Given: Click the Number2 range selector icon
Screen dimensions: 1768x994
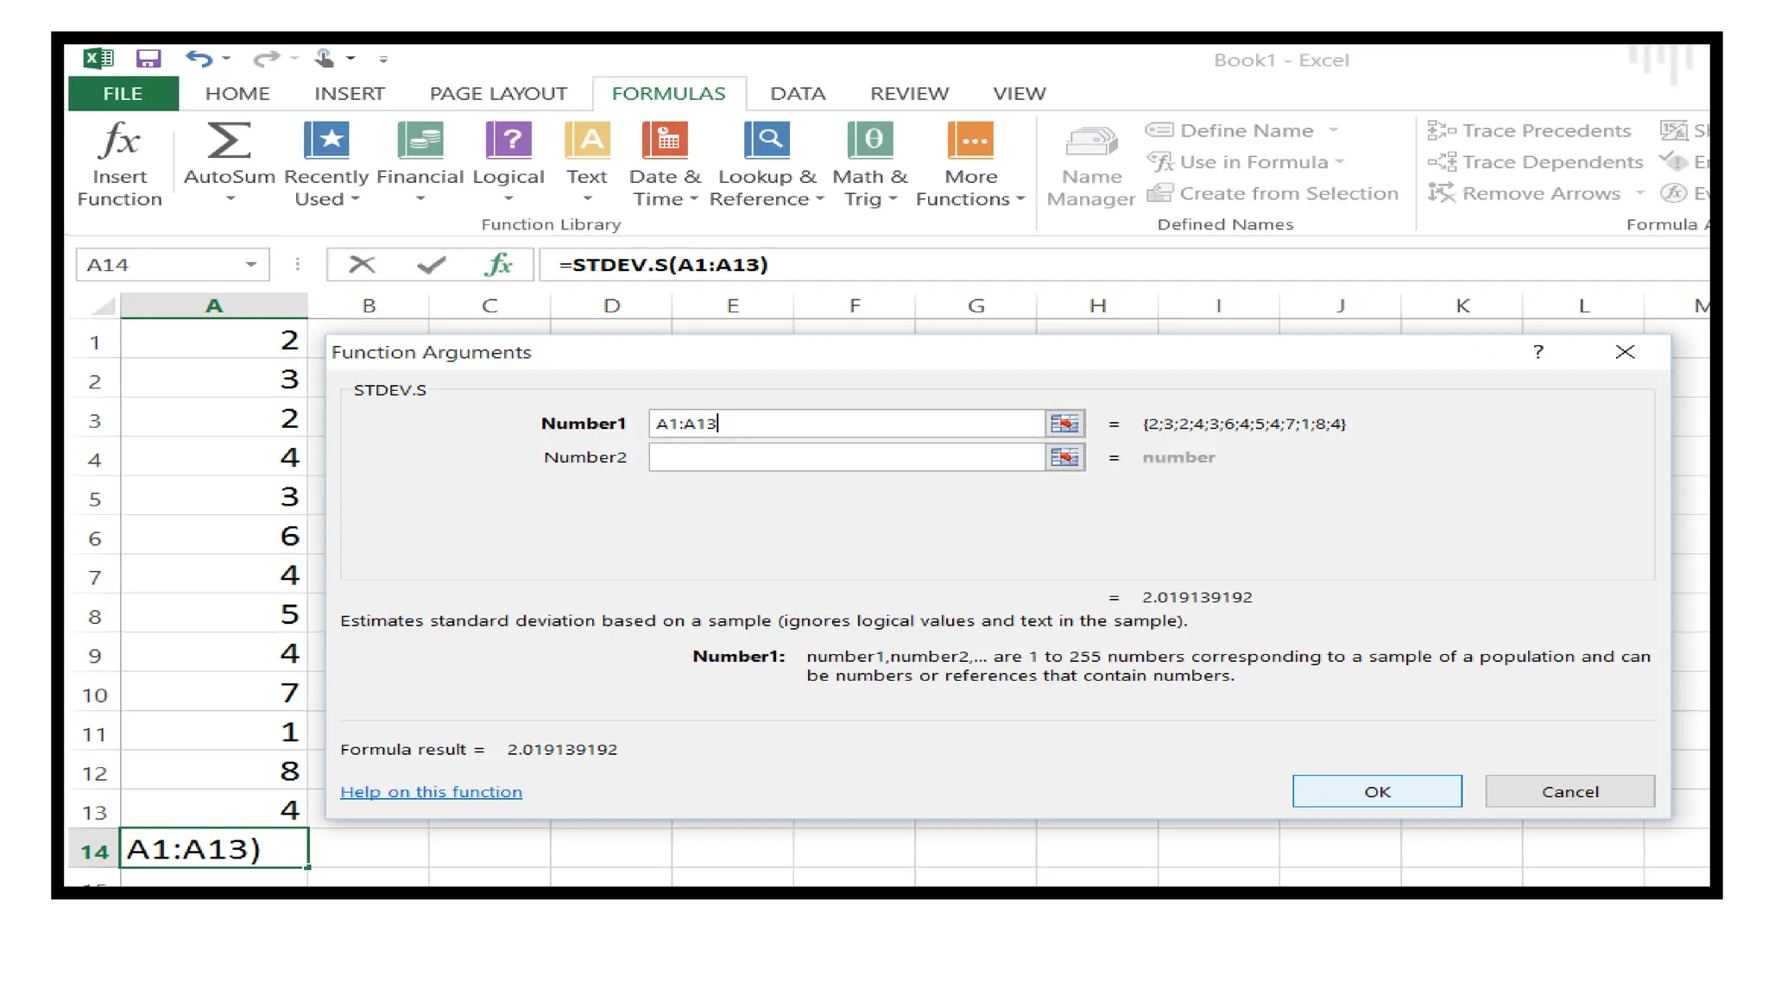Looking at the screenshot, I should click(x=1064, y=457).
